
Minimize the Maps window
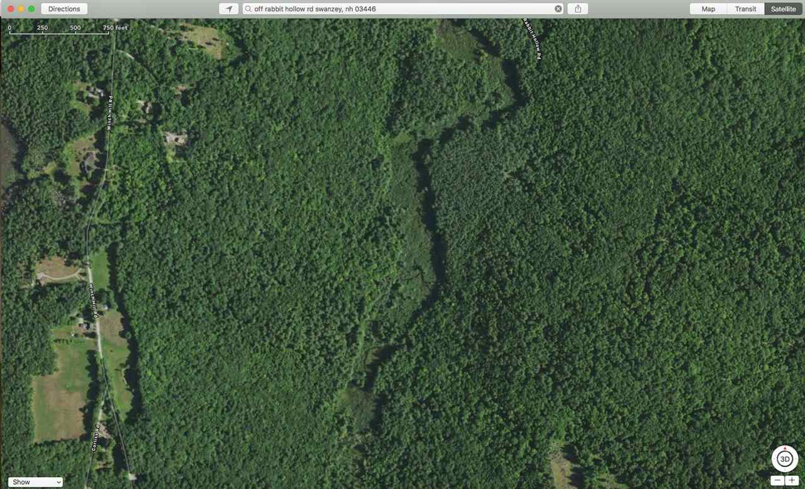(21, 9)
